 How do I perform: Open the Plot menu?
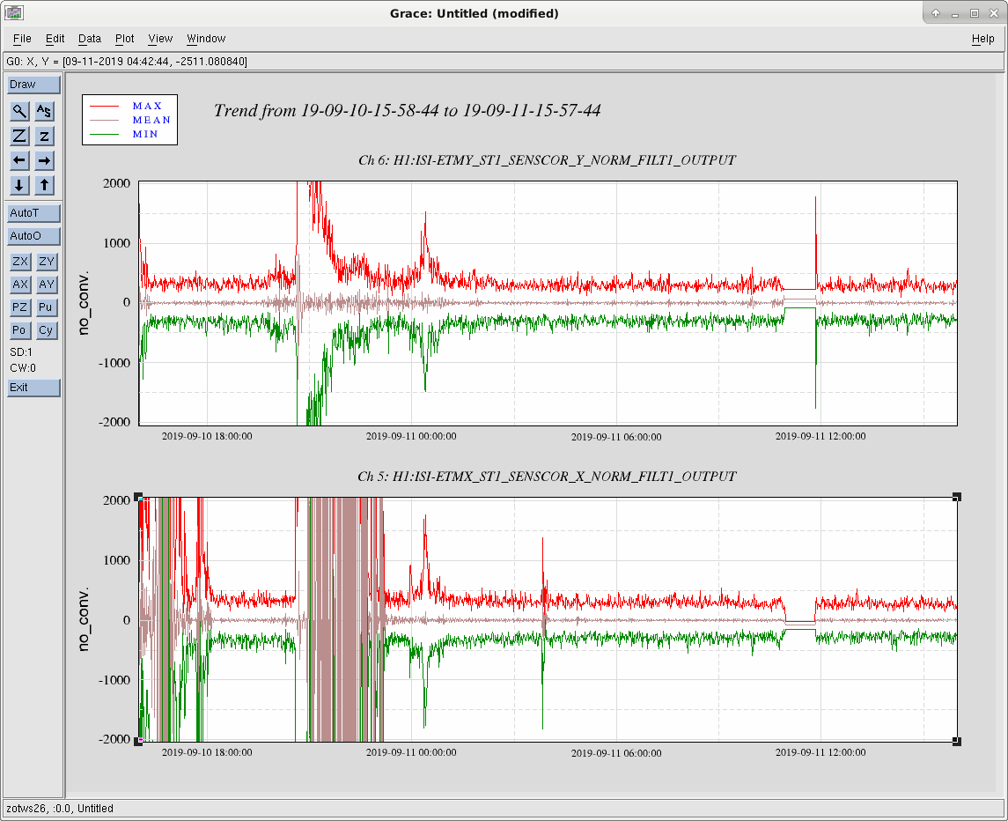click(125, 39)
